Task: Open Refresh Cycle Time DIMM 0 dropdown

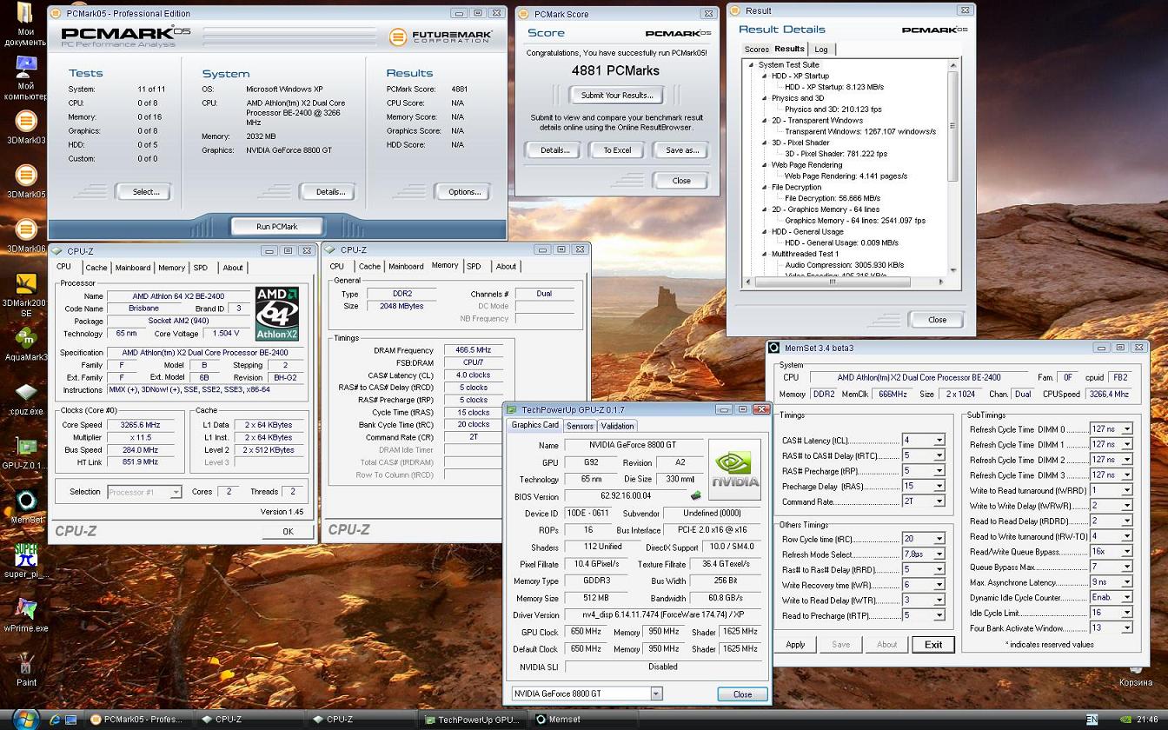Action: coord(1127,429)
